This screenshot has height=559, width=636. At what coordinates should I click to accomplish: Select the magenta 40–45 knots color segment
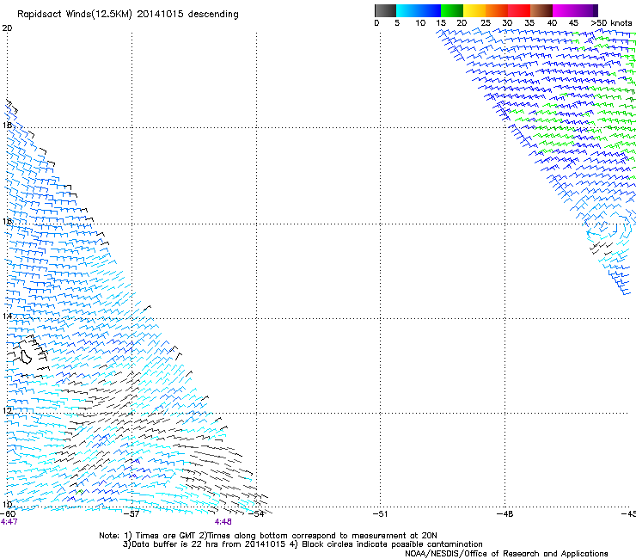point(572,10)
